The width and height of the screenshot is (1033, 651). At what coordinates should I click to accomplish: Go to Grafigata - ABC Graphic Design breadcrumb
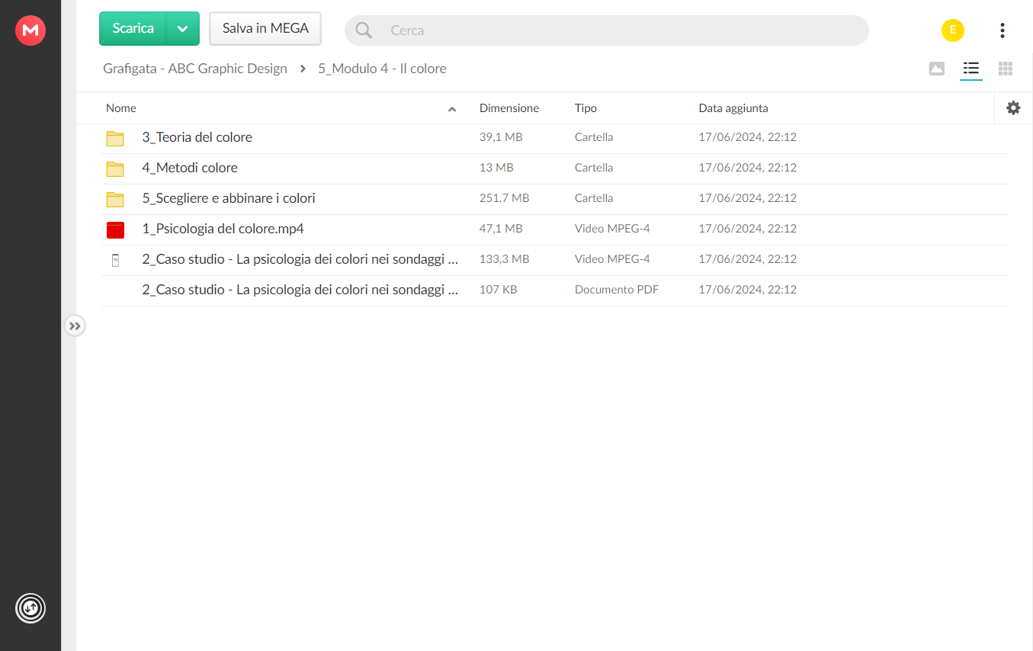coord(195,69)
